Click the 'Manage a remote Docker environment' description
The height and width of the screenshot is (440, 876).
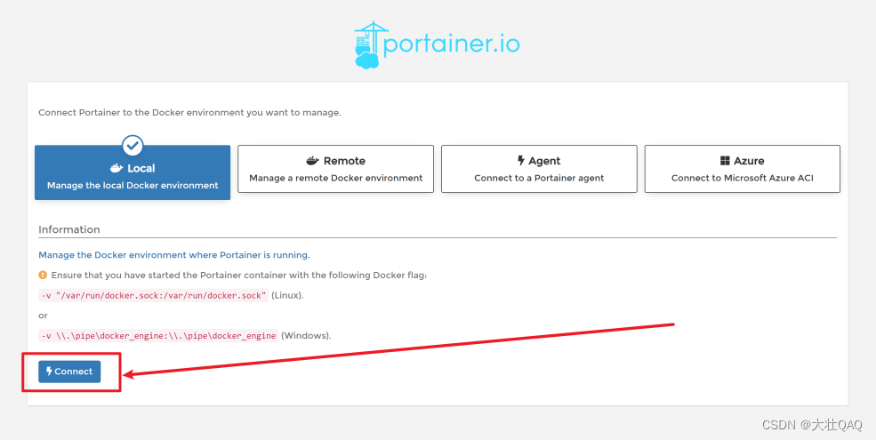[336, 178]
